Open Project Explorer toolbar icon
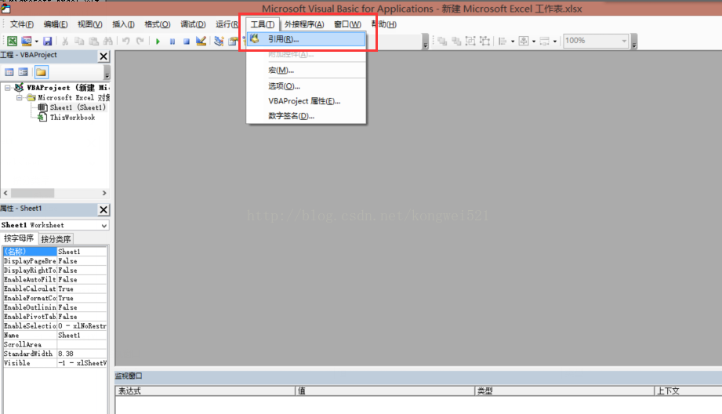 (219, 41)
